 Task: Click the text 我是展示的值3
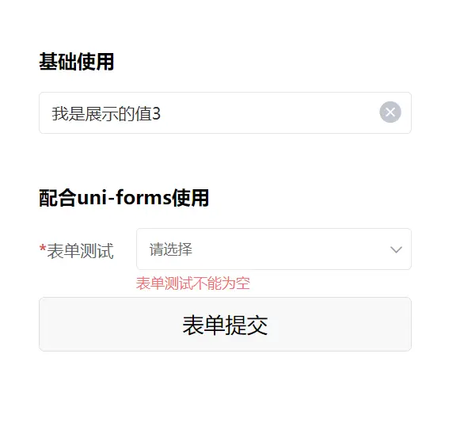tap(106, 113)
